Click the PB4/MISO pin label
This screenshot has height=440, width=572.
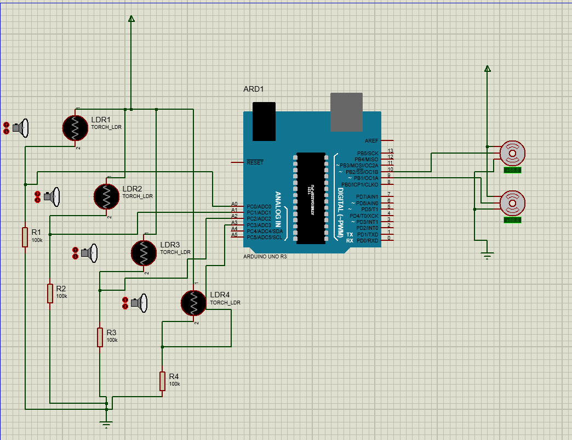366,160
